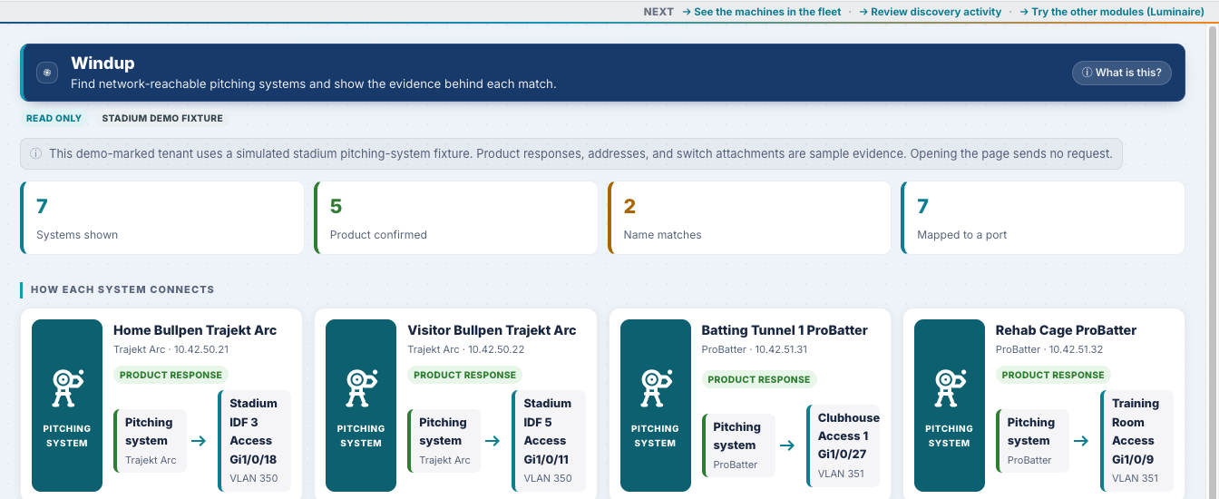Click the Pitching system node in Batting Tunnel 1 card

738,445
